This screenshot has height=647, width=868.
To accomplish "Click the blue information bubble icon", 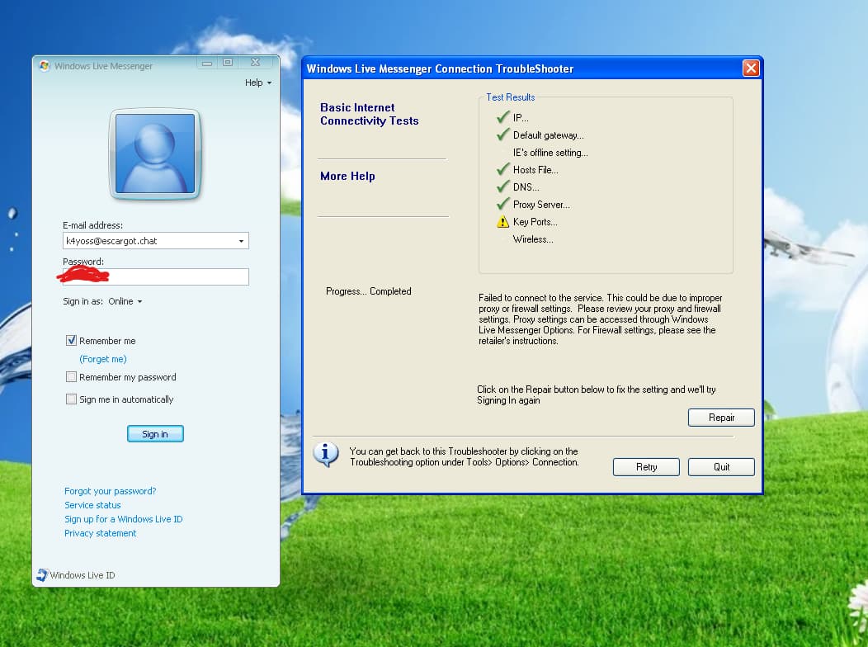I will coord(326,455).
